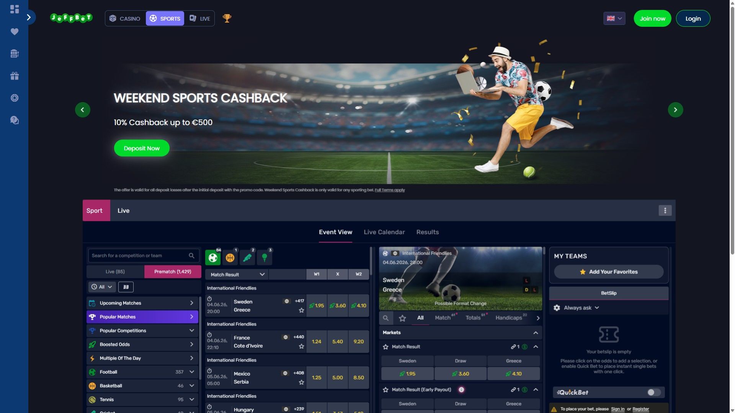The height and width of the screenshot is (413, 735).
Task: Open Always ask odds change dropdown
Action: click(x=581, y=308)
